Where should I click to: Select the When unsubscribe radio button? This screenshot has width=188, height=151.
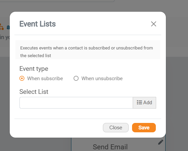pos(76,79)
